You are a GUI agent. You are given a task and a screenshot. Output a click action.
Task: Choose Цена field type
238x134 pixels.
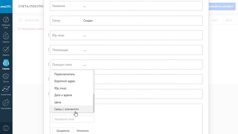click(58, 102)
